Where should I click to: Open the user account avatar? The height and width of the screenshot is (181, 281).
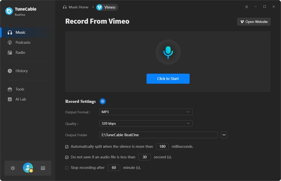pyautogui.click(x=28, y=168)
